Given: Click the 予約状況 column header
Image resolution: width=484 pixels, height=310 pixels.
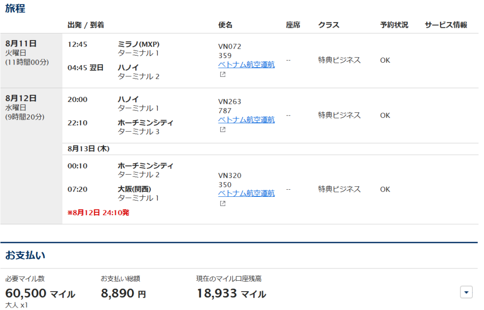Looking at the screenshot, I should 394,25.
